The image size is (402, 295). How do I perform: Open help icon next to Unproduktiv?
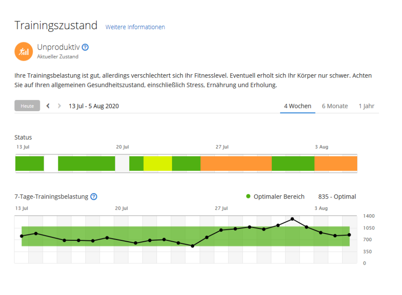tap(85, 47)
